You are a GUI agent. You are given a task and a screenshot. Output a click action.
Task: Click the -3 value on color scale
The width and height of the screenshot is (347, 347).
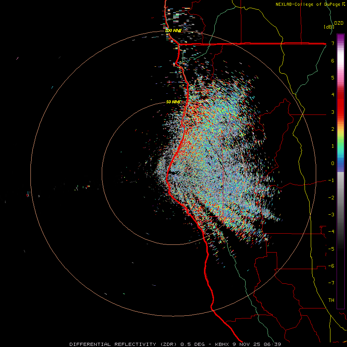click(331, 215)
